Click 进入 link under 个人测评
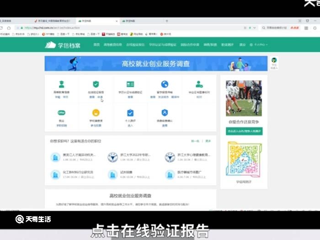This screenshot has height=240, width=320. (x=130, y=126)
